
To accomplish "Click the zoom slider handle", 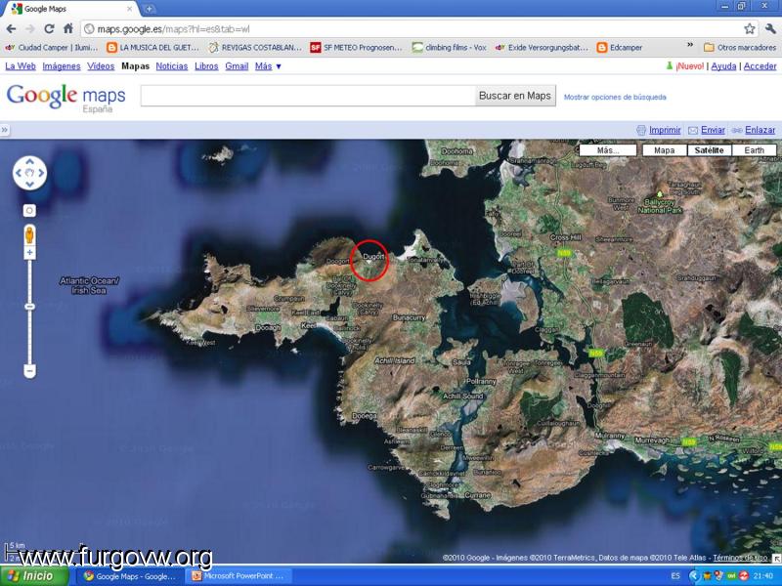I will [x=29, y=306].
